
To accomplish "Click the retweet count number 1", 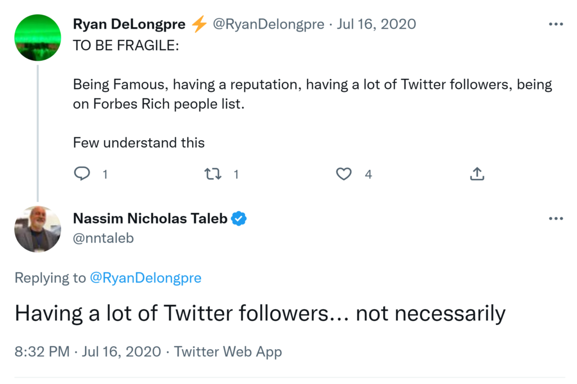I will 236,175.
